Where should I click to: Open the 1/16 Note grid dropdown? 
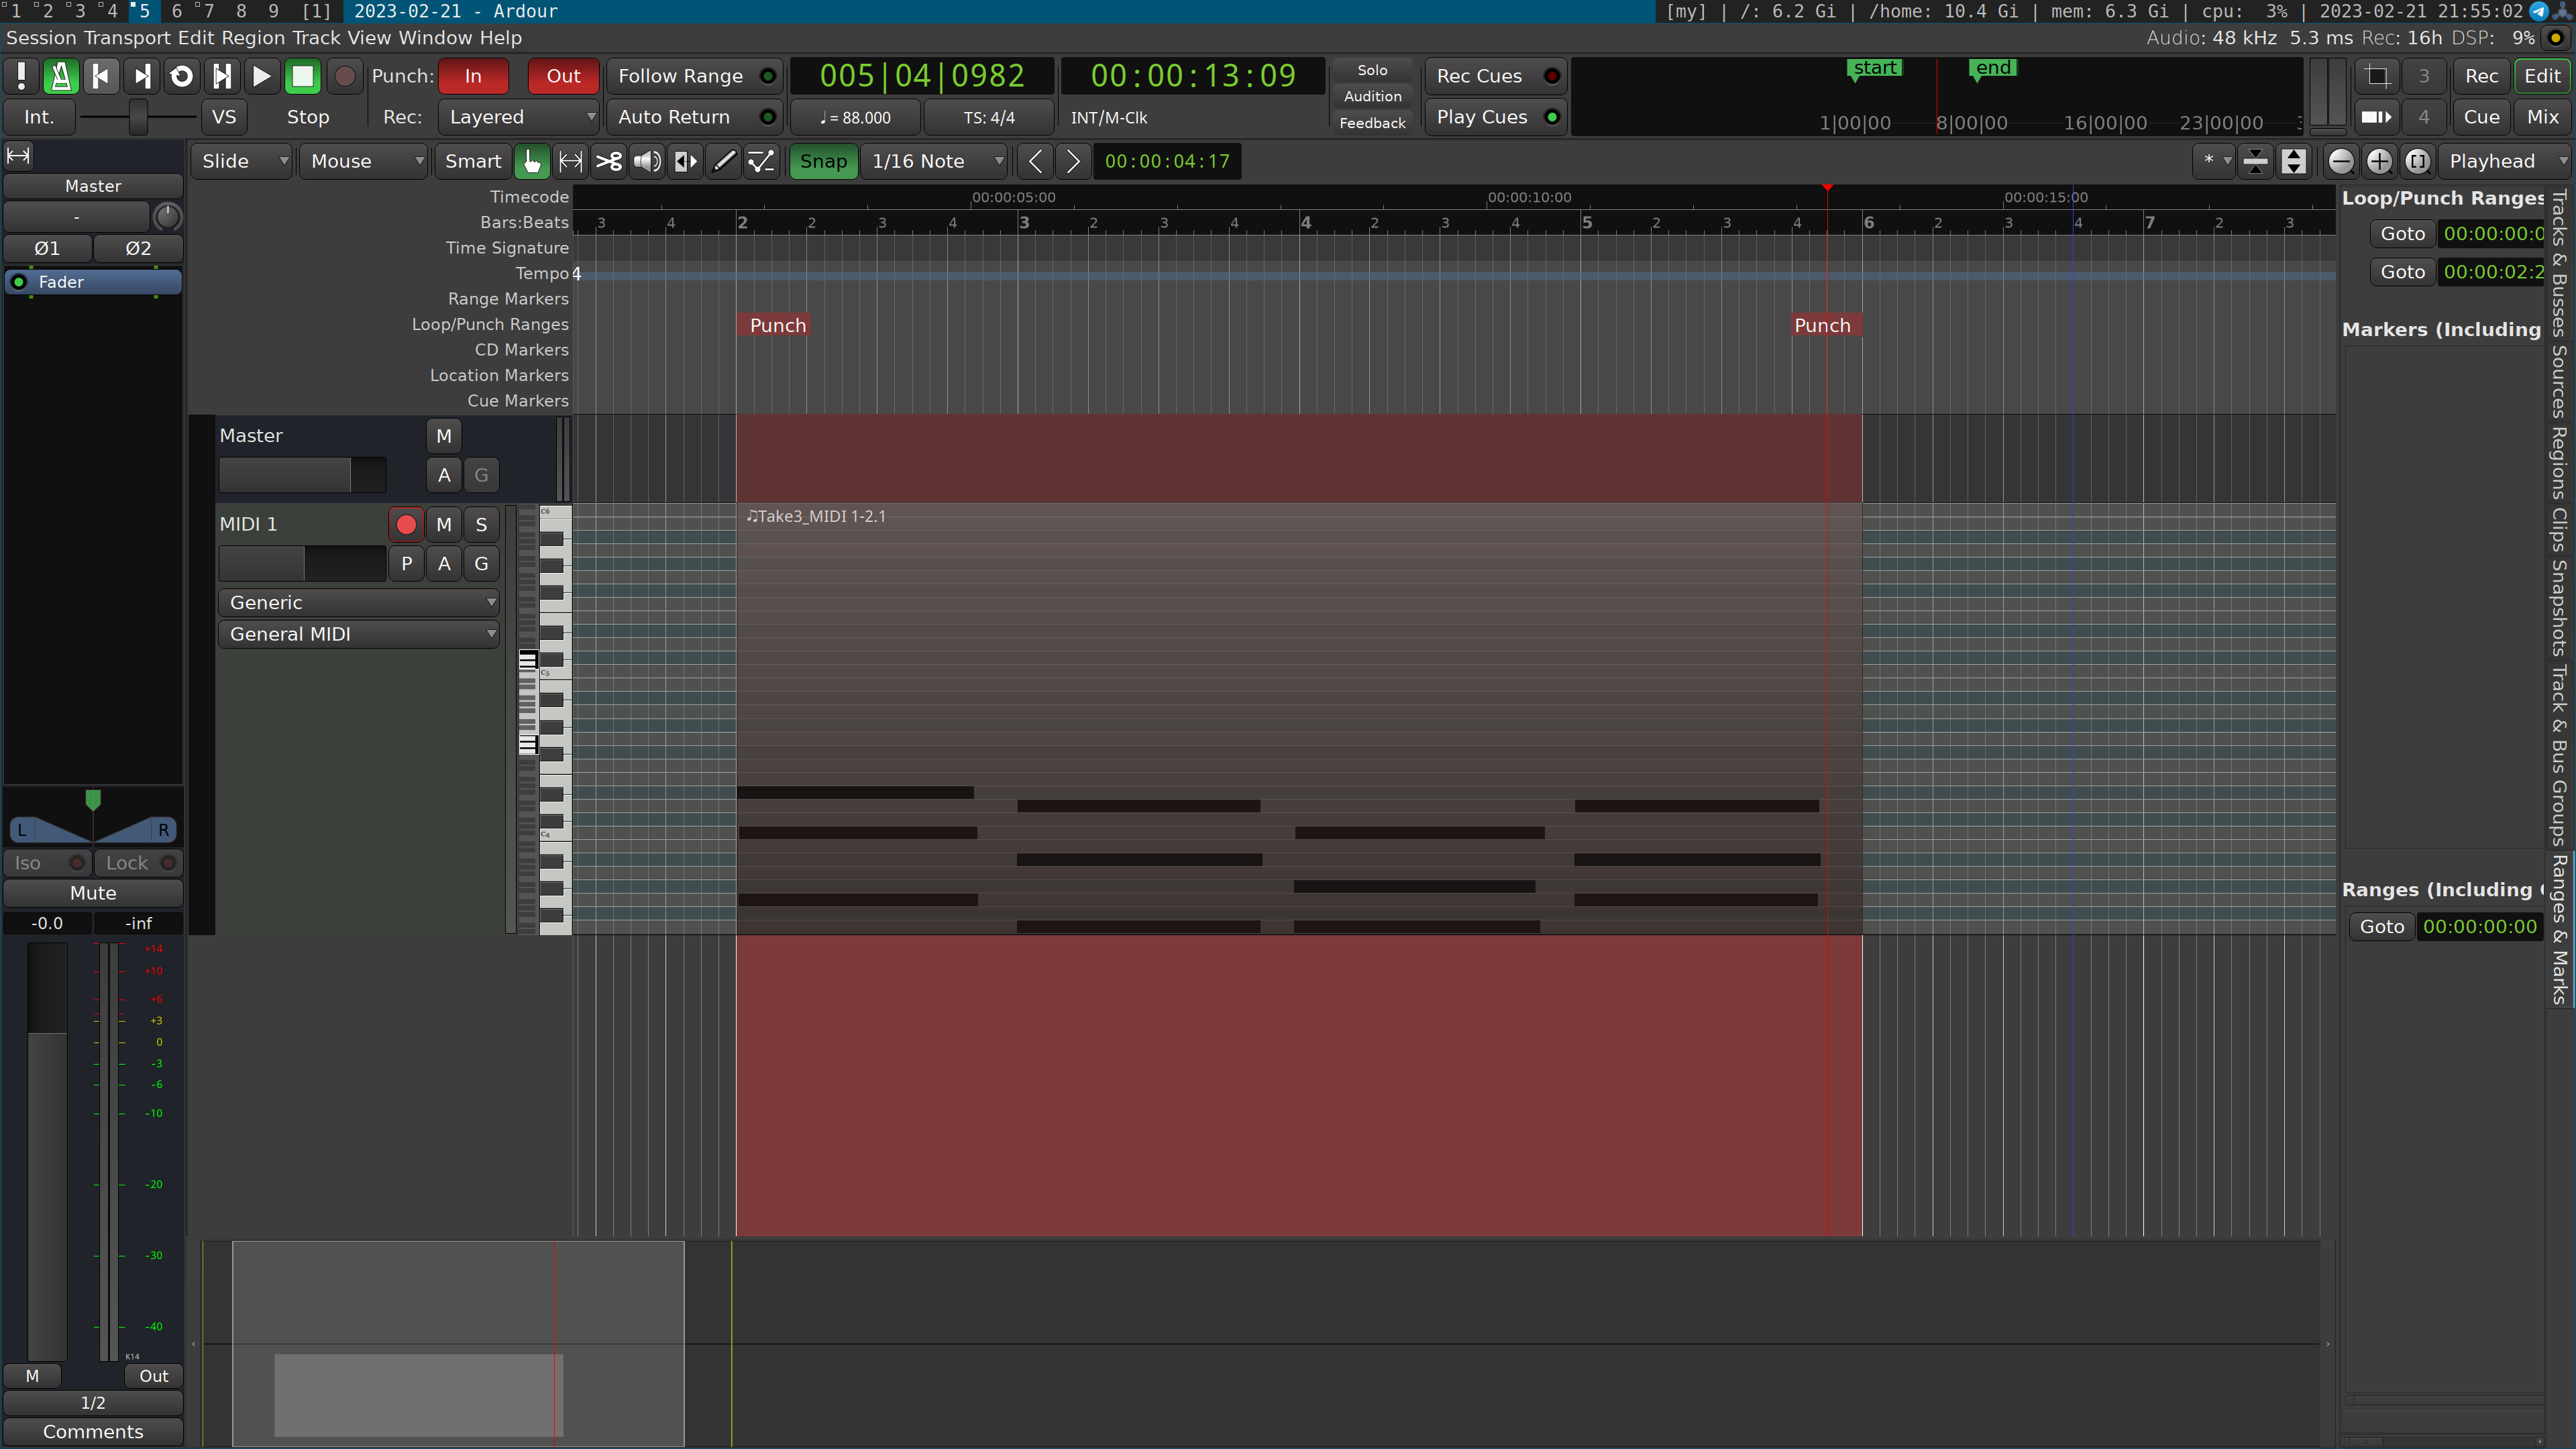point(936,161)
